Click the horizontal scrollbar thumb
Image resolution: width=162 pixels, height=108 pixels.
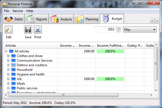[x=63, y=95]
